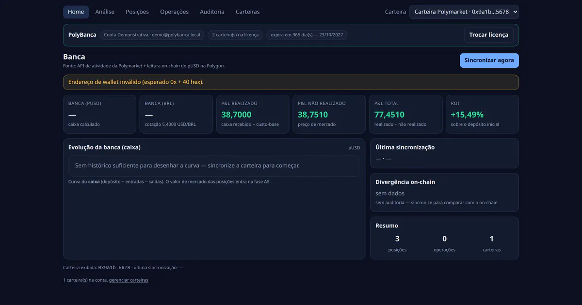Open the Home tab
This screenshot has height=305, width=582.
tap(76, 12)
